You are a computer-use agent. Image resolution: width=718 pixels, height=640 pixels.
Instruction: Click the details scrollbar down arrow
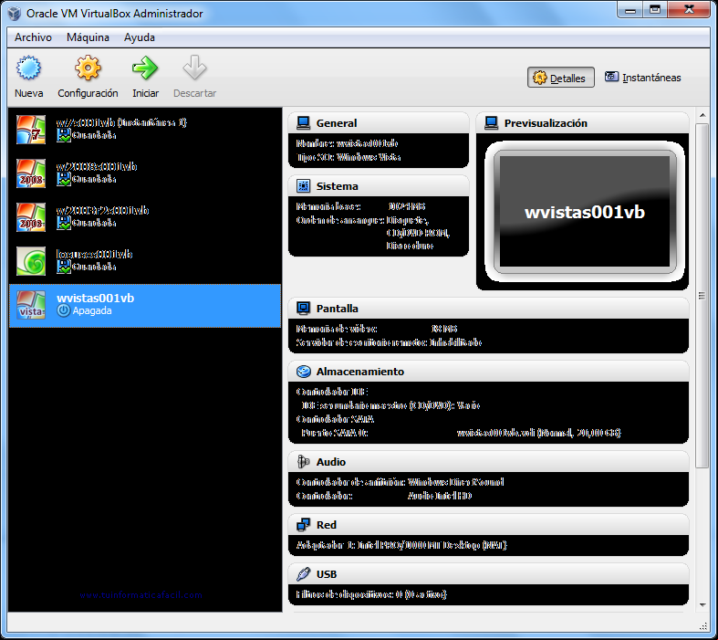pyautogui.click(x=702, y=605)
